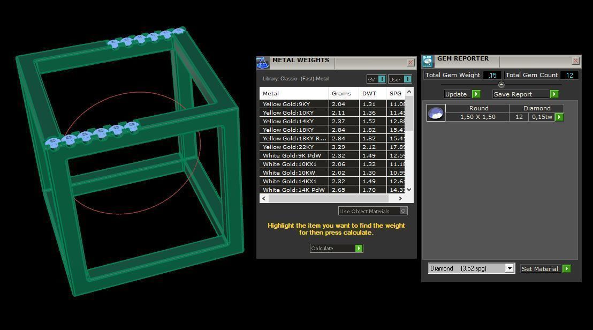This screenshot has height=330, width=593.
Task: Click the 3.29 grams value for 22KY
Action: tap(338, 147)
